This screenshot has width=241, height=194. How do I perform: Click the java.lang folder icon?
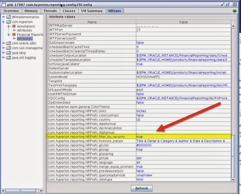click(x=9, y=53)
